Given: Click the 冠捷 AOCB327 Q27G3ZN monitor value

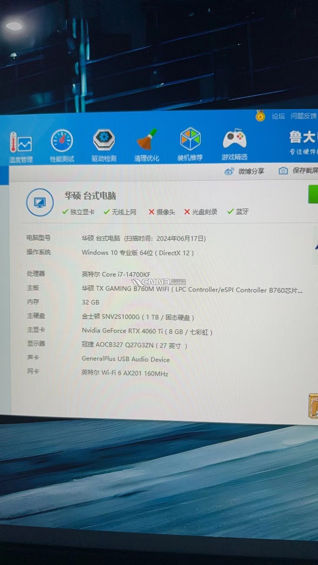Looking at the screenshot, I should click(x=134, y=345).
